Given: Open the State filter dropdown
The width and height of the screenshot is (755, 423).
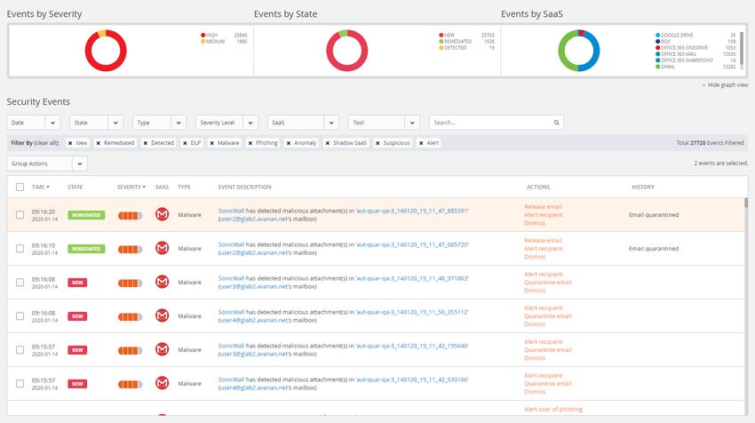Looking at the screenshot, I should (96, 123).
